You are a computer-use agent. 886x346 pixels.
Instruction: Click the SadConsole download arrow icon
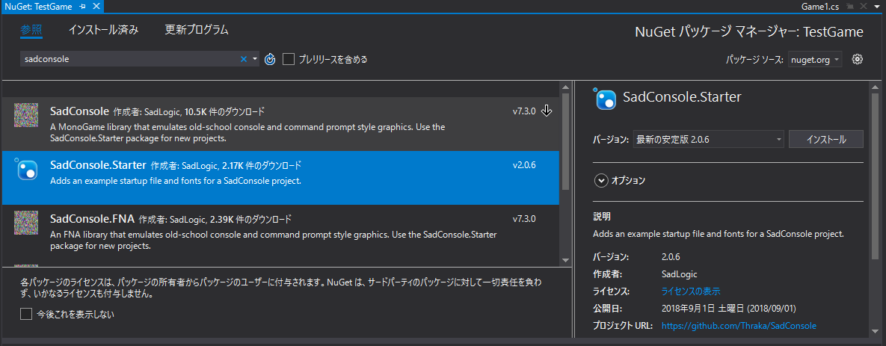tap(547, 111)
